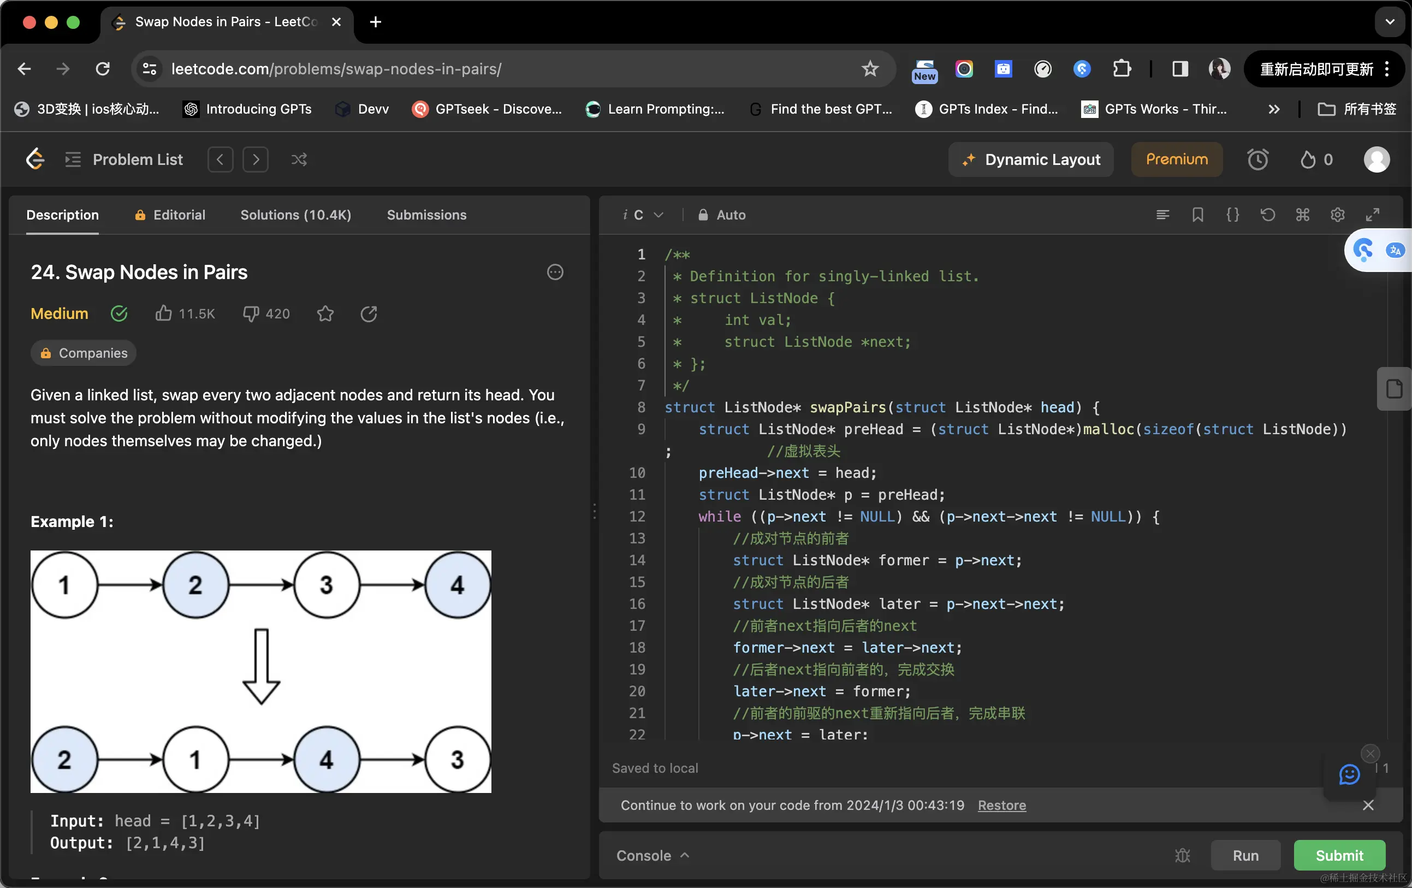The image size is (1412, 888).
Task: Click the shuffle random problem icon
Action: [299, 159]
